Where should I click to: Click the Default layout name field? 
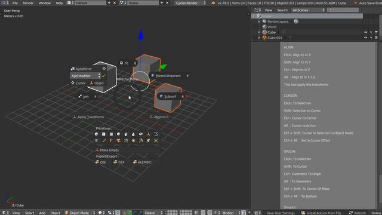click(90, 3)
